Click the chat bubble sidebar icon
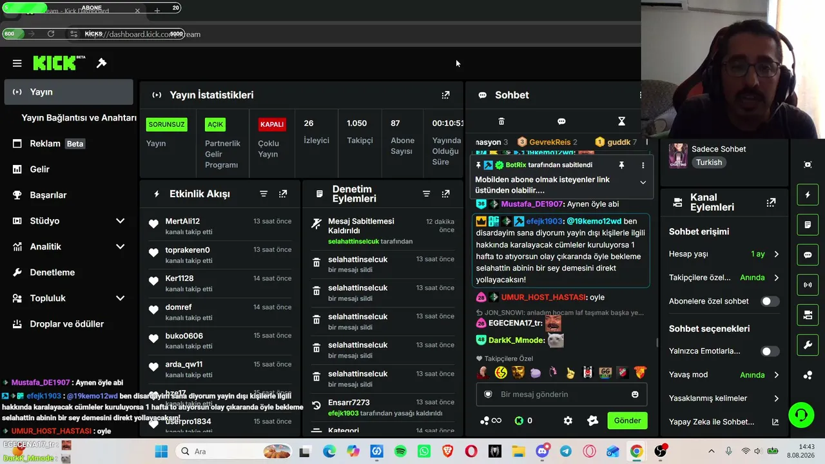 [x=808, y=255]
